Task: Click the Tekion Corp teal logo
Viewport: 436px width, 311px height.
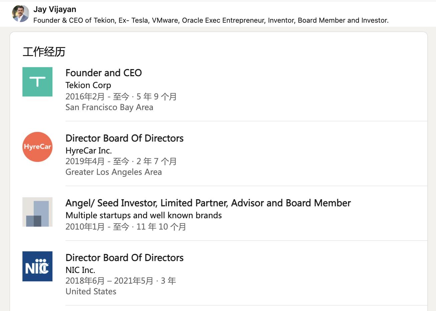Action: click(x=37, y=82)
